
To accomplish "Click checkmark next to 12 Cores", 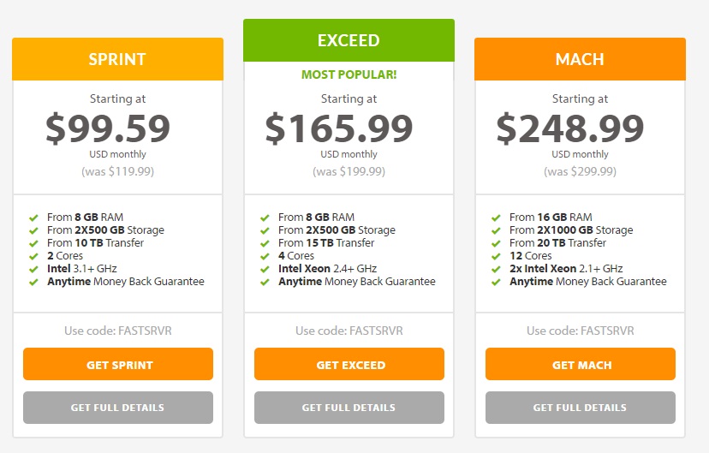I will [496, 256].
